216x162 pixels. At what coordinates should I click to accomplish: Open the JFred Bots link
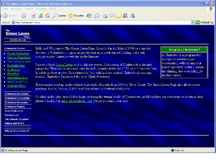coord(13,73)
